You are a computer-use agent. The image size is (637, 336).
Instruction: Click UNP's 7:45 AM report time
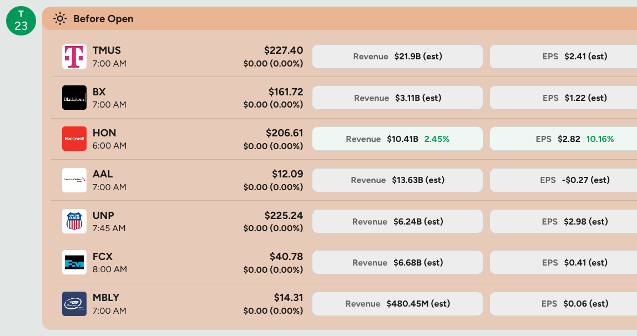point(109,228)
